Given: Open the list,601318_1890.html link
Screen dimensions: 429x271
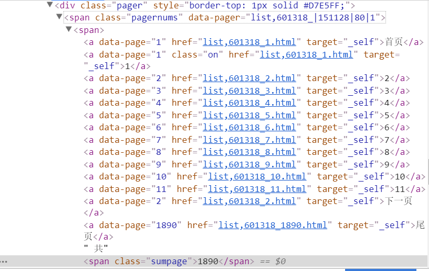Looking at the screenshot, I should pos(272,225).
